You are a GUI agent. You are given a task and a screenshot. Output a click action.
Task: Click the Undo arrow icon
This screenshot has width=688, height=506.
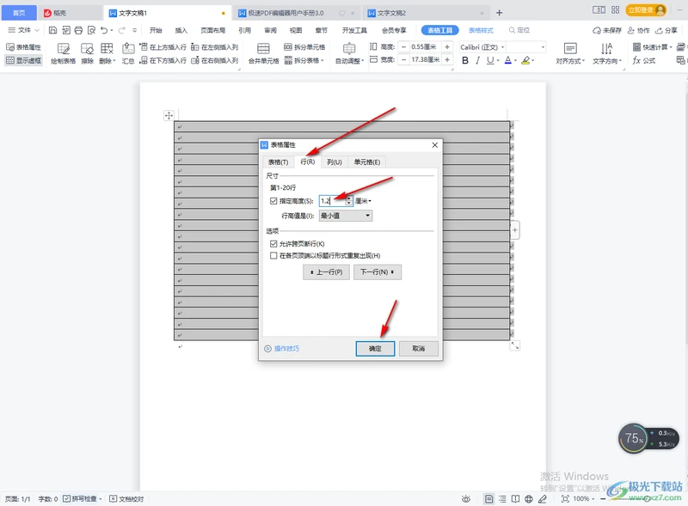click(x=104, y=30)
